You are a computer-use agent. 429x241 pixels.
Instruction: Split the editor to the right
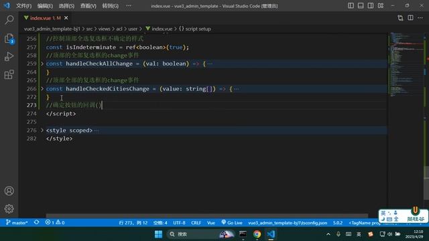point(410,18)
